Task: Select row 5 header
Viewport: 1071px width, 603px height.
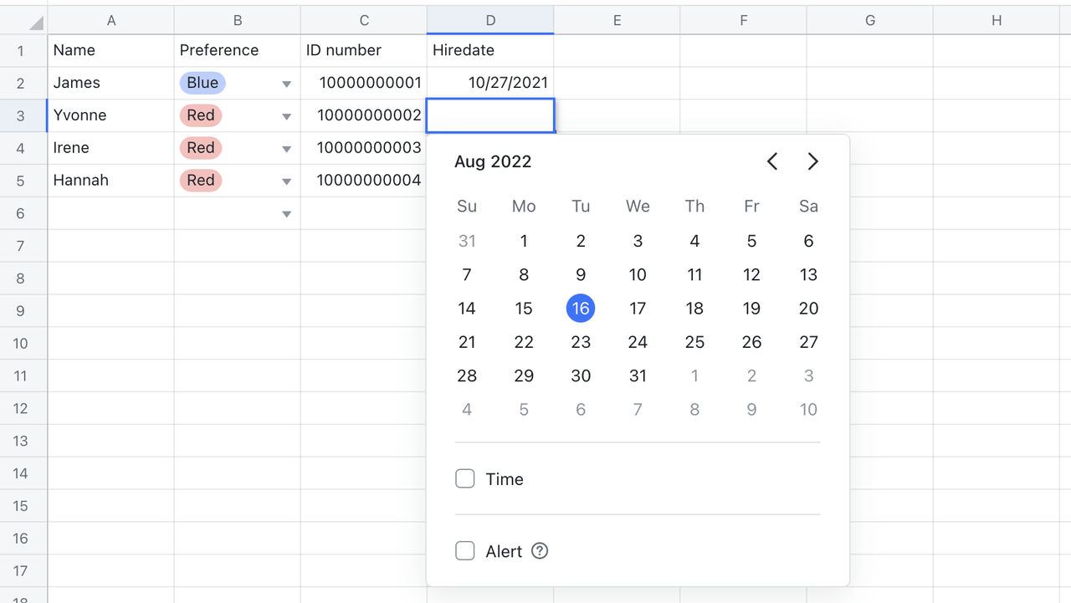Action: (x=21, y=181)
